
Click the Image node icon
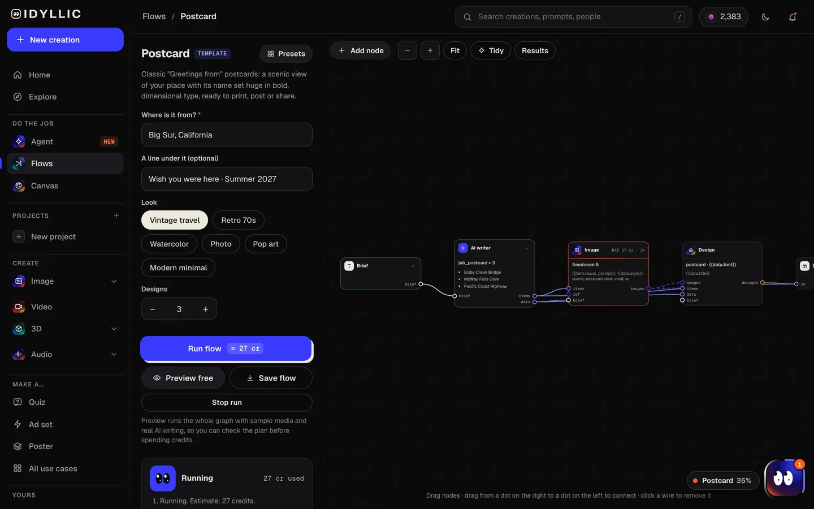[577, 250]
